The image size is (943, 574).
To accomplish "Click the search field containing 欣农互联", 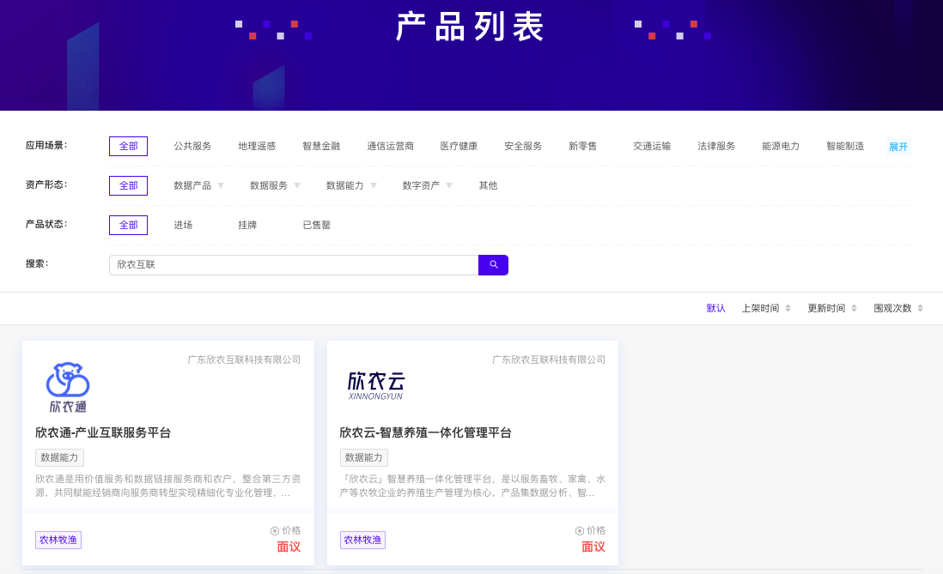I will tap(294, 265).
